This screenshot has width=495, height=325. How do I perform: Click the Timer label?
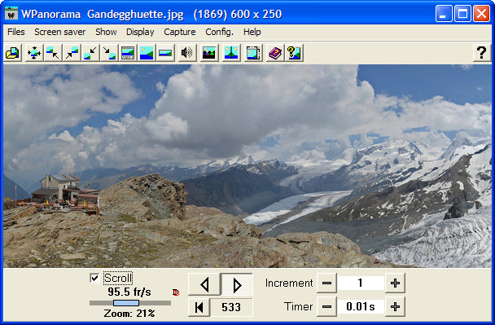point(298,306)
